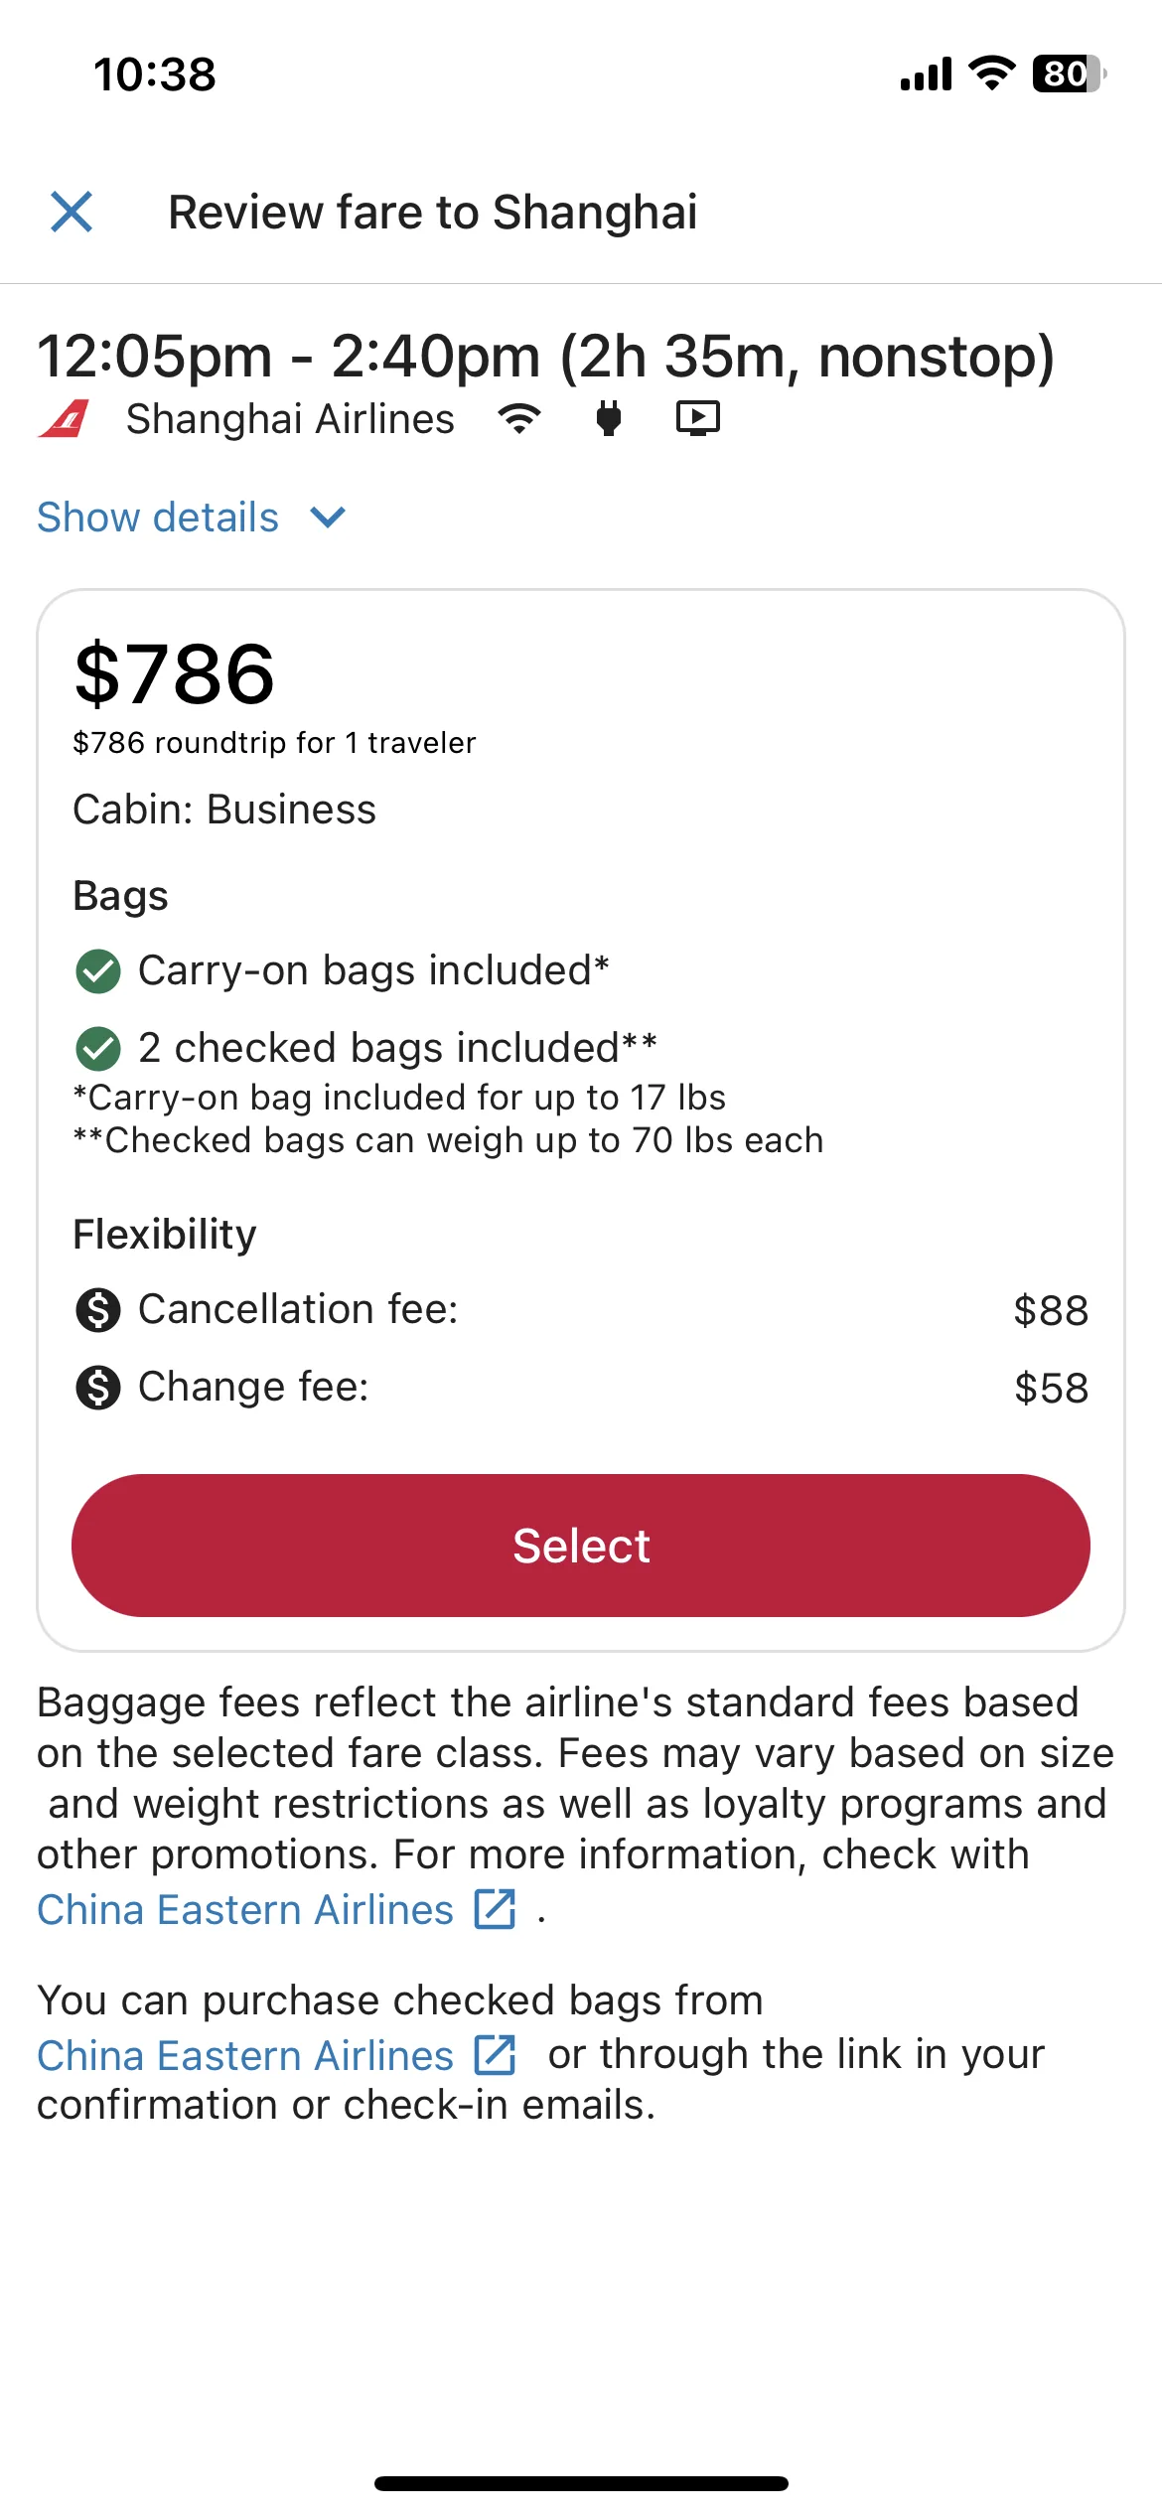Tap the Shanghai Airlines logo icon
This screenshot has width=1162, height=2515.
click(65, 418)
